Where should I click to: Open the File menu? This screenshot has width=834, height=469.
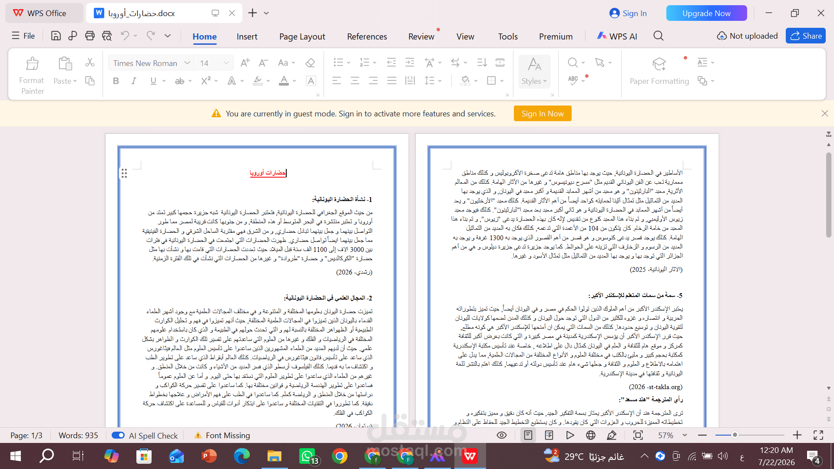(23, 36)
